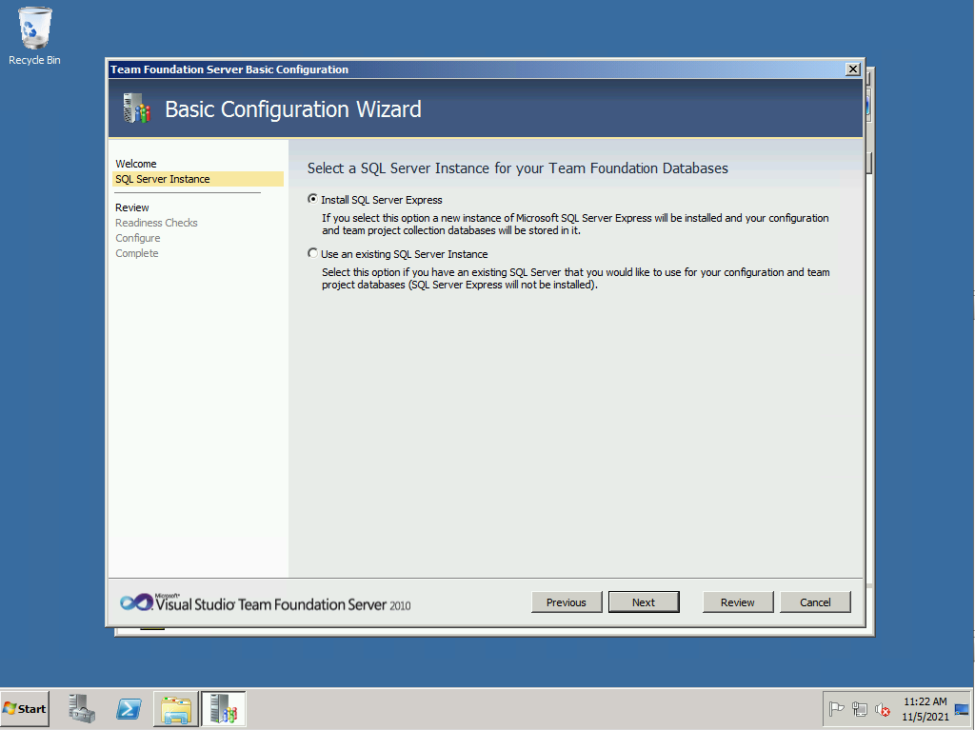Viewport: 975px width, 730px height.
Task: Click the clock showing 11:22 AM
Action: pos(925,701)
